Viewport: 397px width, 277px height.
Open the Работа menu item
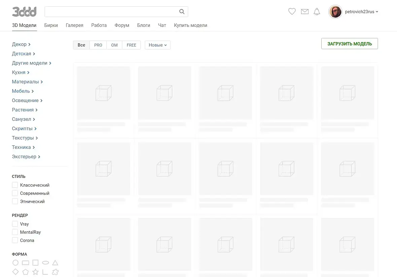coord(99,25)
